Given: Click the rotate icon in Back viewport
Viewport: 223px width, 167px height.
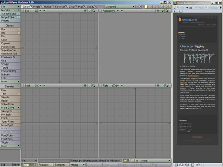Looking at the screenshot, I should [x=89, y=85].
